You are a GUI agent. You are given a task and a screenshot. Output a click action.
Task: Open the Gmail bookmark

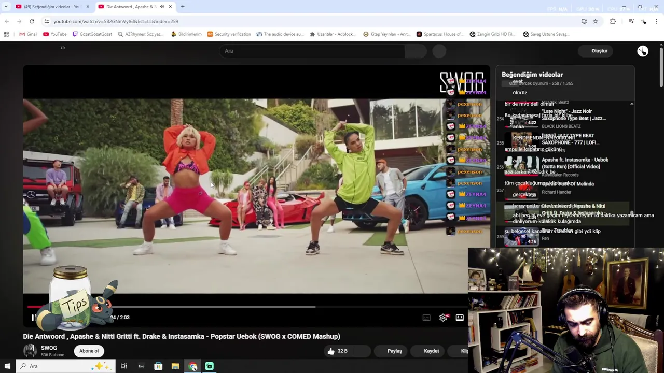[x=28, y=34]
